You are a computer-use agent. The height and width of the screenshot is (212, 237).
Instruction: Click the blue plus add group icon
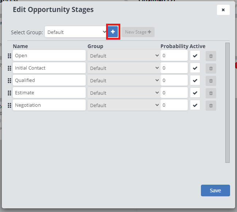coord(113,32)
